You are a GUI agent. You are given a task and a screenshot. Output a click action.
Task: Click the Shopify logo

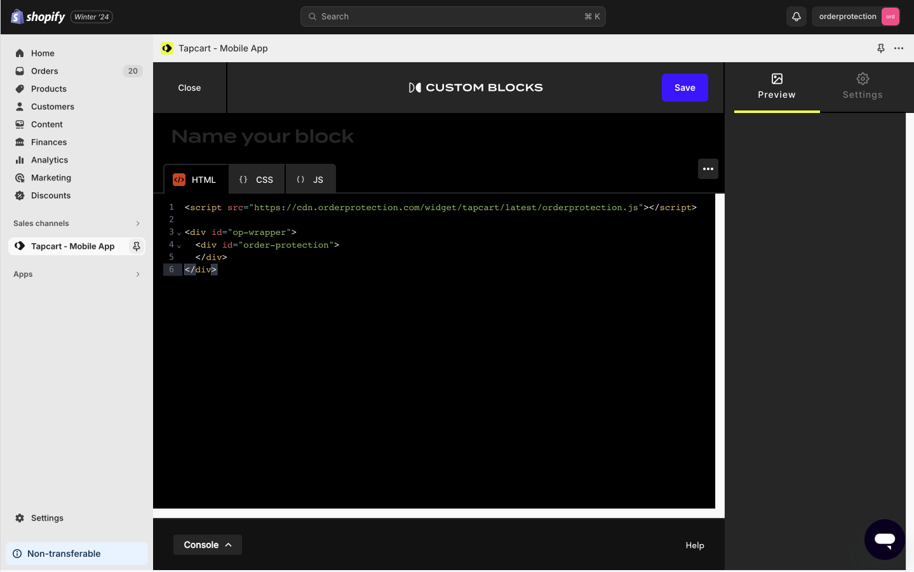37,17
